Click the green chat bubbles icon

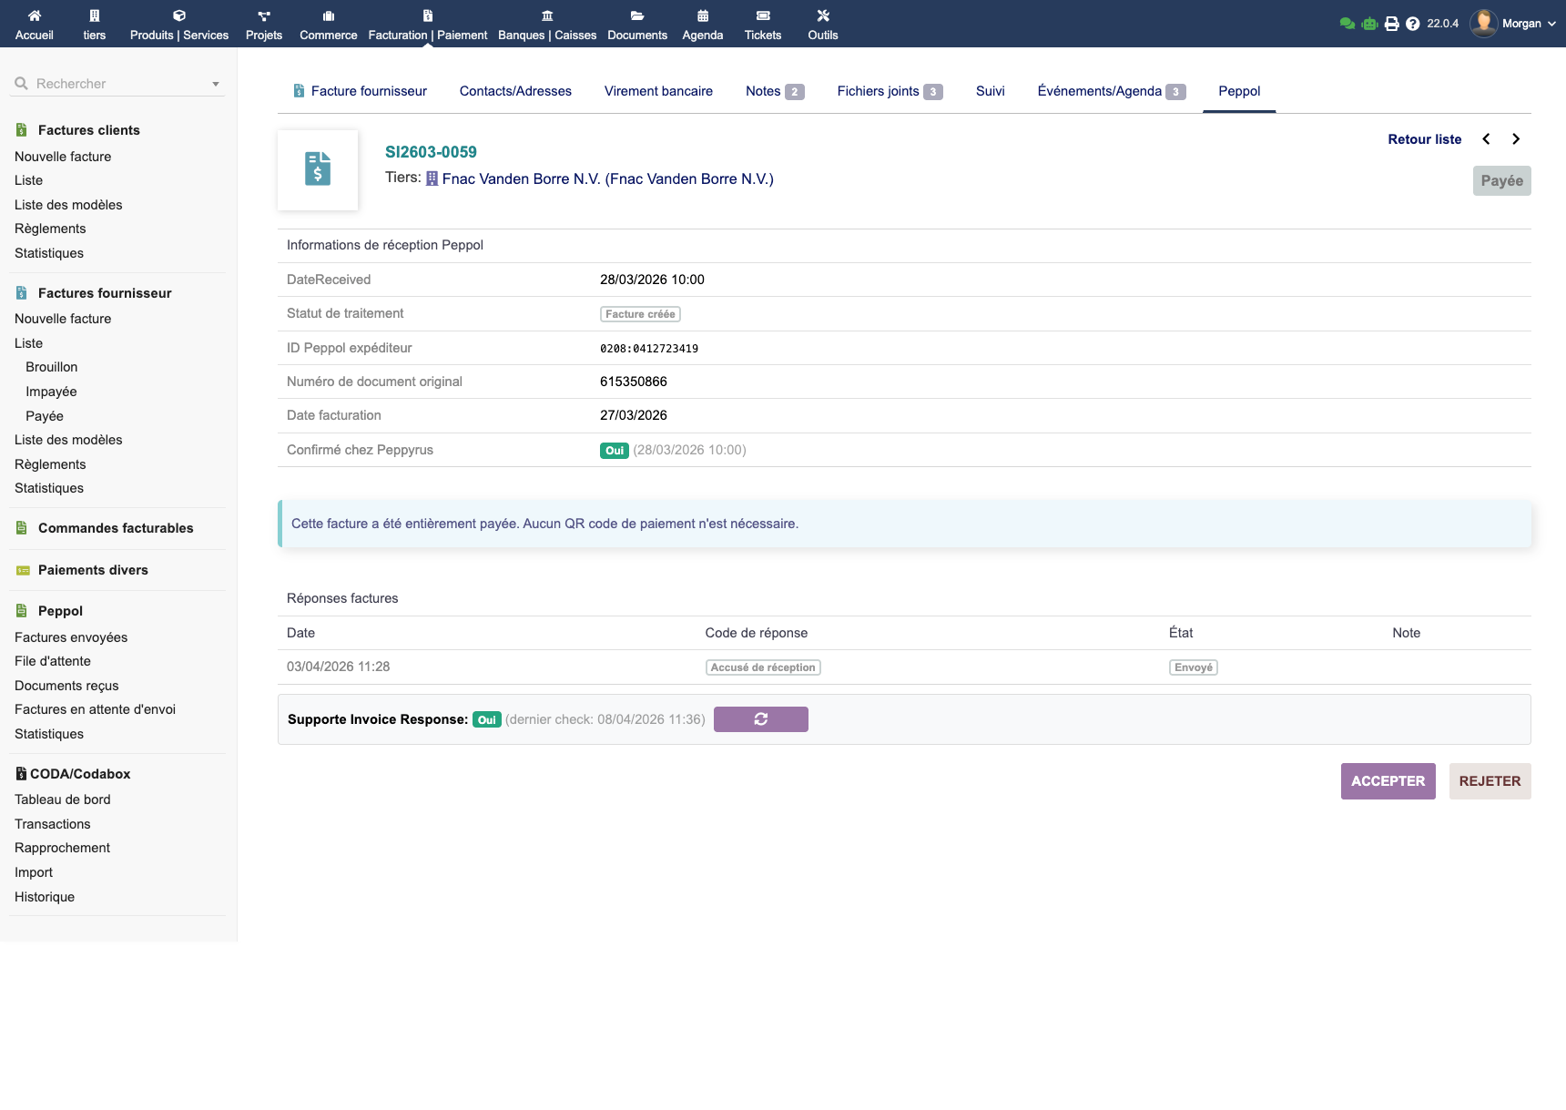1347,24
